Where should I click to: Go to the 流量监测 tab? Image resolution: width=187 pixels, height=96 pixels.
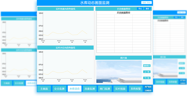(x=90, y=89)
